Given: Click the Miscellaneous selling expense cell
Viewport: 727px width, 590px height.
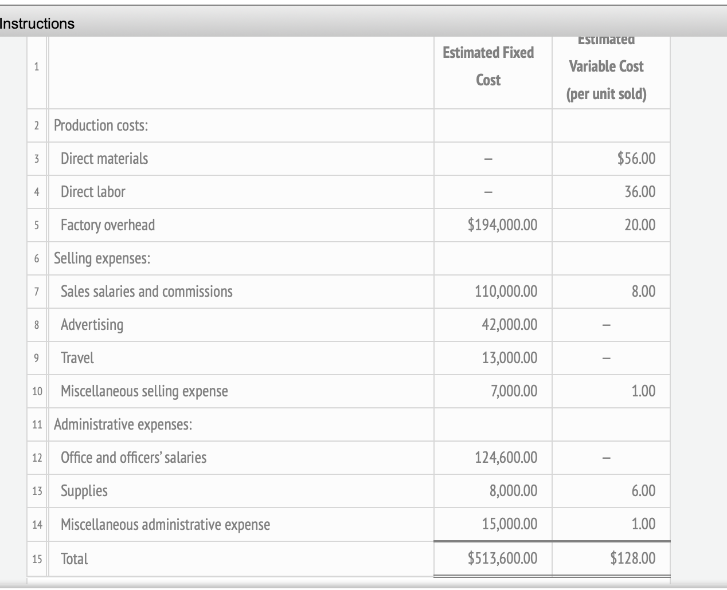Looking at the screenshot, I should click(143, 391).
